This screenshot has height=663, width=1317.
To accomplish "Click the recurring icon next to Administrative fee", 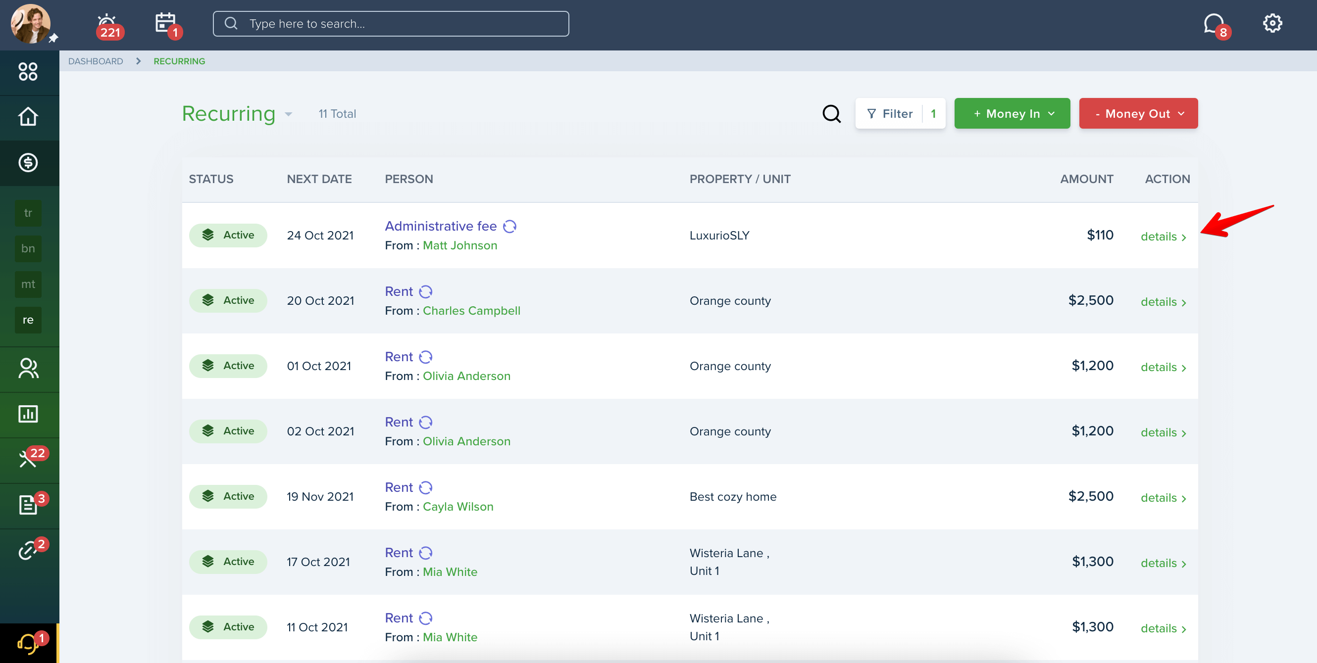I will [510, 226].
